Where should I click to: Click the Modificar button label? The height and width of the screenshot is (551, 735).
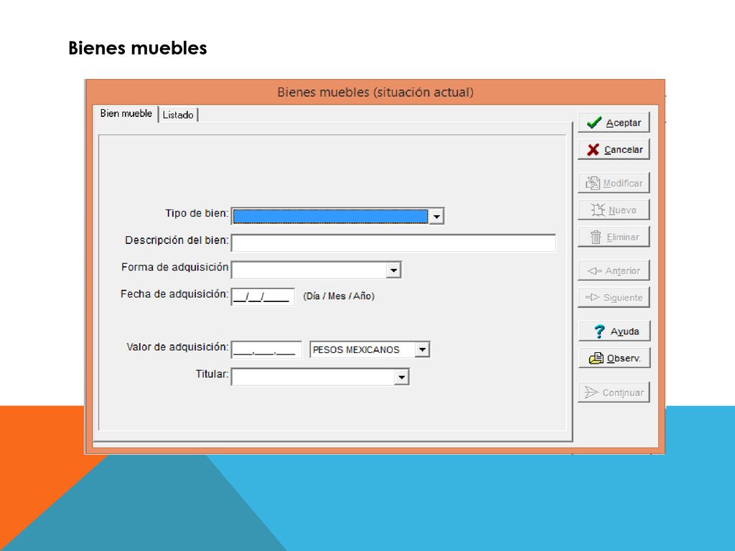pyautogui.click(x=623, y=183)
